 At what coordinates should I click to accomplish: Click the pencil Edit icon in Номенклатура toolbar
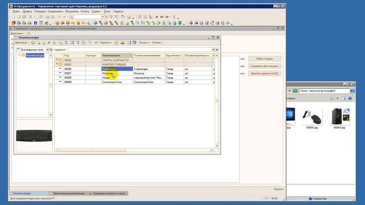point(48,43)
